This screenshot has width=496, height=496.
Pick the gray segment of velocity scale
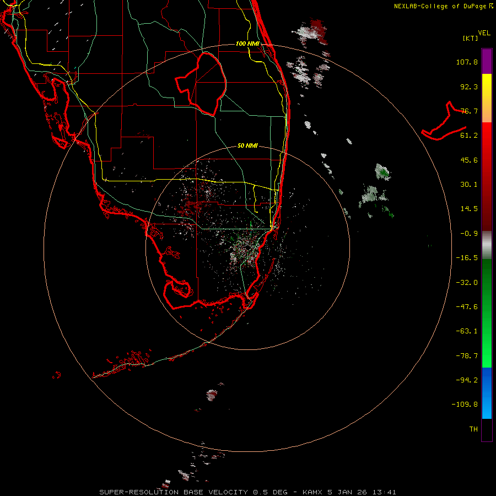pyautogui.click(x=487, y=245)
